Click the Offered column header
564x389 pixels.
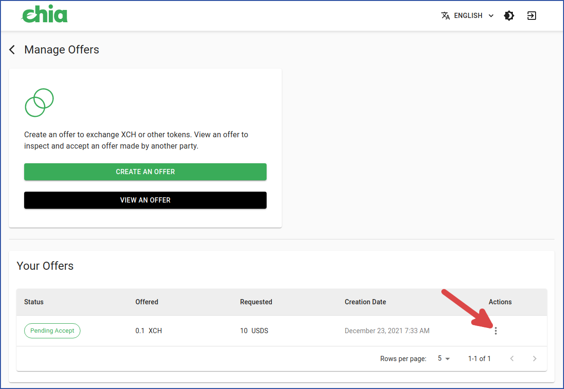coord(147,302)
